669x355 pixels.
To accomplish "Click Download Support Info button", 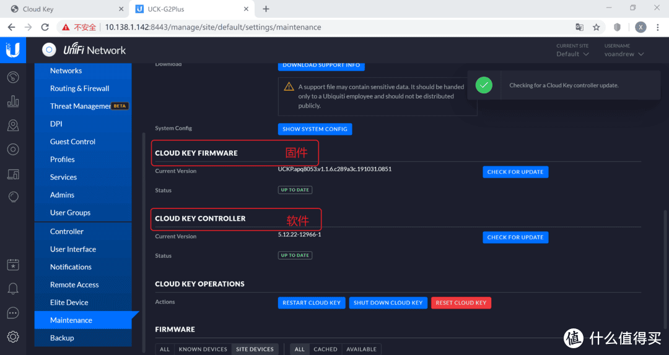I will coord(321,65).
